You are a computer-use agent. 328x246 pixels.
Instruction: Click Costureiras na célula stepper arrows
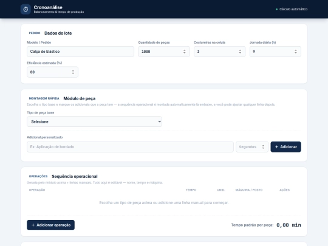[x=240, y=52]
